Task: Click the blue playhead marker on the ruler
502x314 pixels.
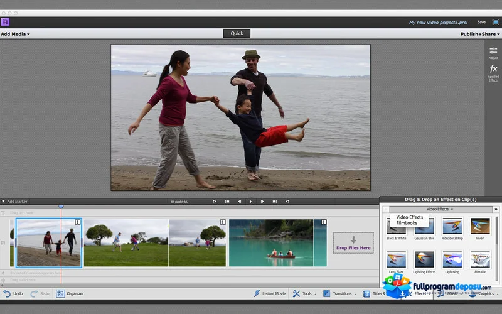Action: tap(61, 207)
